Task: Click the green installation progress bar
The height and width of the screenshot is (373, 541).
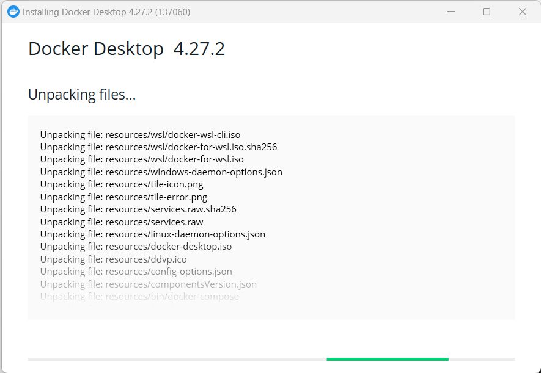Action: click(388, 359)
